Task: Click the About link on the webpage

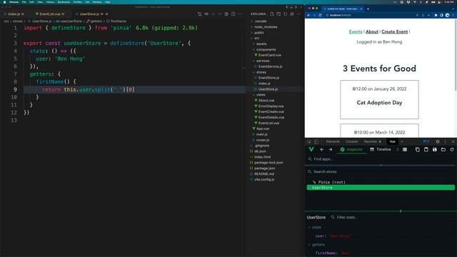Action: [372, 31]
